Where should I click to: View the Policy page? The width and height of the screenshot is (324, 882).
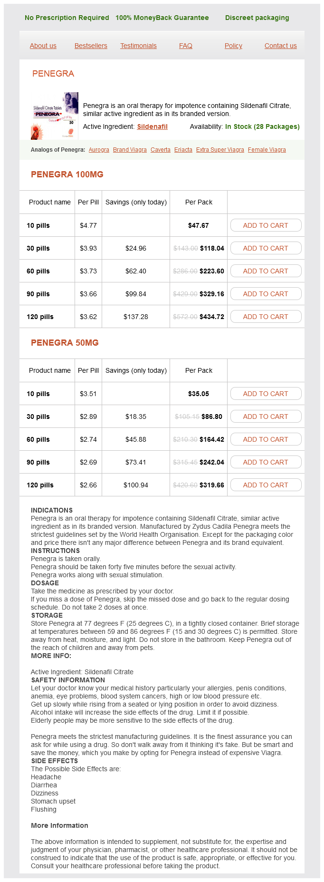click(233, 46)
